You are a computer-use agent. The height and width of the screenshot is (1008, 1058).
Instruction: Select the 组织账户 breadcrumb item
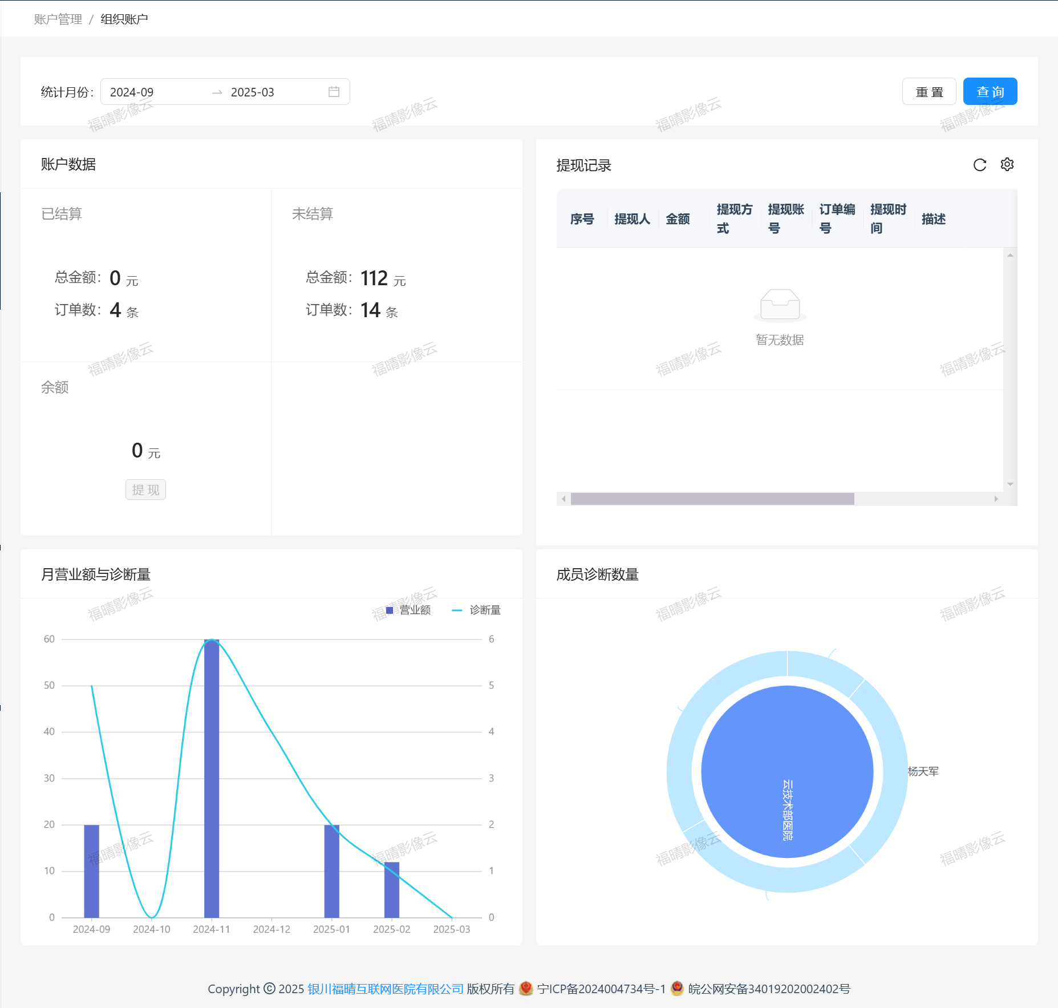124,19
